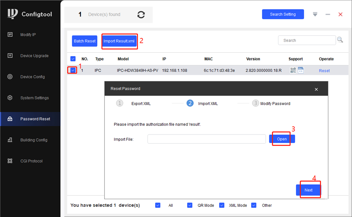Open CGI Protocol from sidebar
Viewport: 352px width, 217px height.
click(31, 161)
